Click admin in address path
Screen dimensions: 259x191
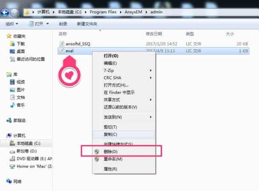156,12
